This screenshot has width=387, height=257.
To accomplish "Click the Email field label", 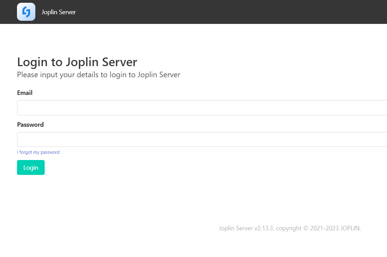I will point(25,93).
